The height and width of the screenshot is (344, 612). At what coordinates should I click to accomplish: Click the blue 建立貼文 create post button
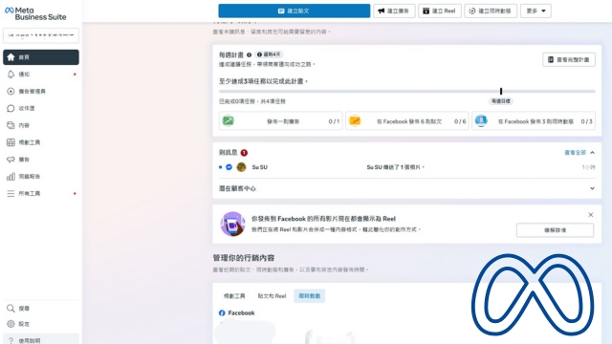pyautogui.click(x=295, y=11)
